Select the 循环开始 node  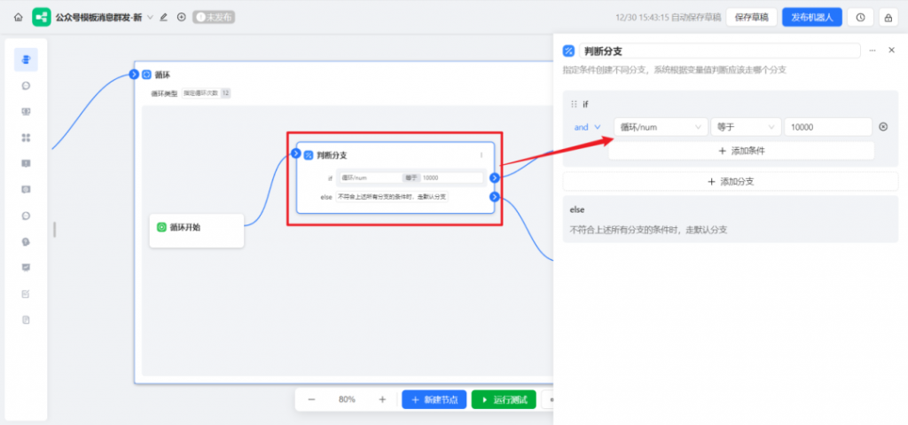click(196, 230)
